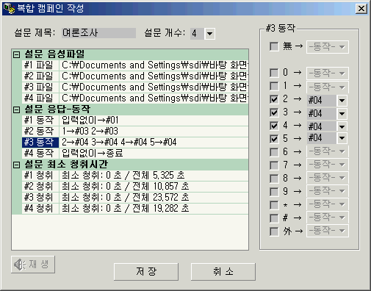Click the disabled 동작 dropdown for key 9
The image size is (371, 291).
[x=328, y=190]
